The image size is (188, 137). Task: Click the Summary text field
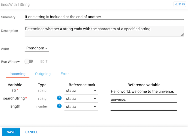[104, 17]
